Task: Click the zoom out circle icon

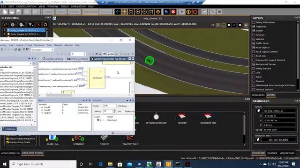Action: pos(144,12)
